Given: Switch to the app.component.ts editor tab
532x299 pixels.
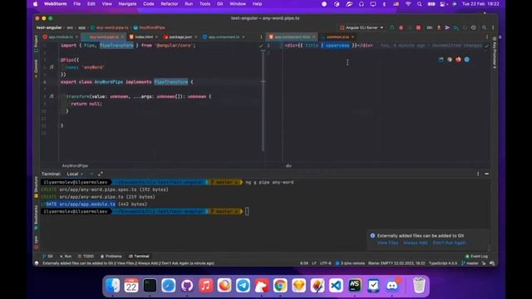Looking at the screenshot, I should point(224,37).
